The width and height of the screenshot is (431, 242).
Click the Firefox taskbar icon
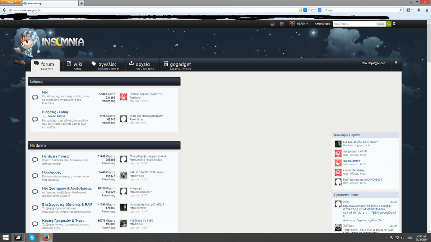[x=46, y=237]
